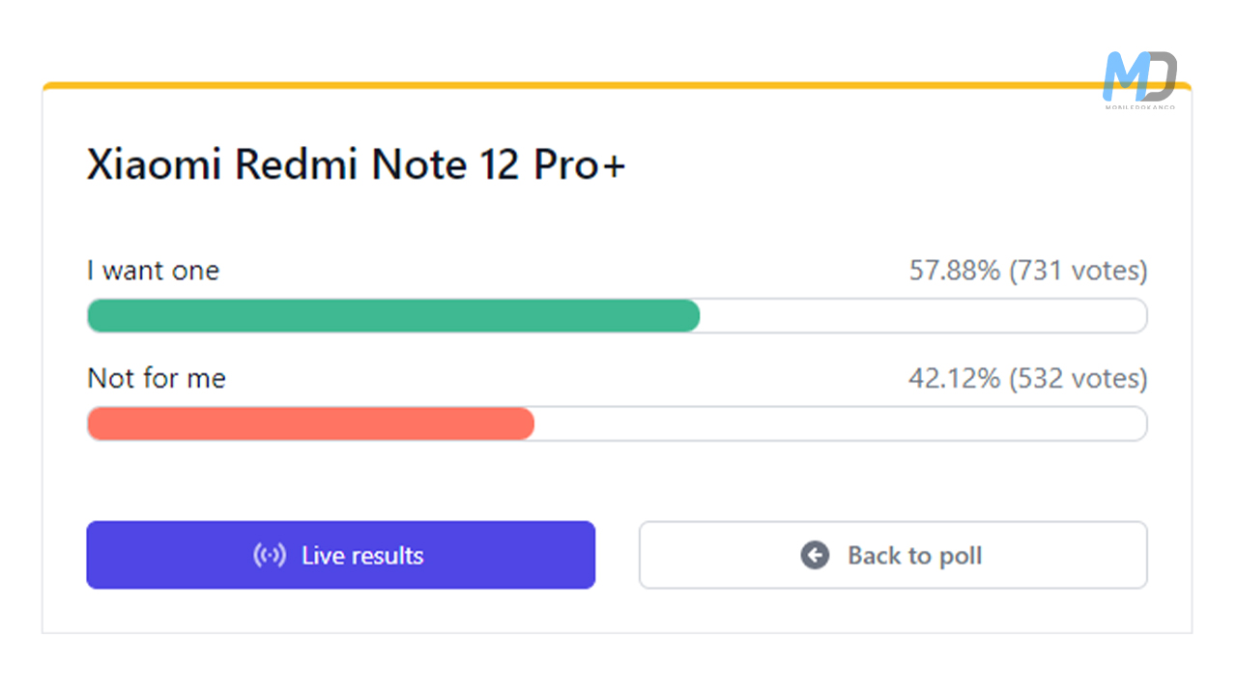This screenshot has height=696, width=1237.
Task: Click the 42.12% percentage text
Action: click(954, 378)
